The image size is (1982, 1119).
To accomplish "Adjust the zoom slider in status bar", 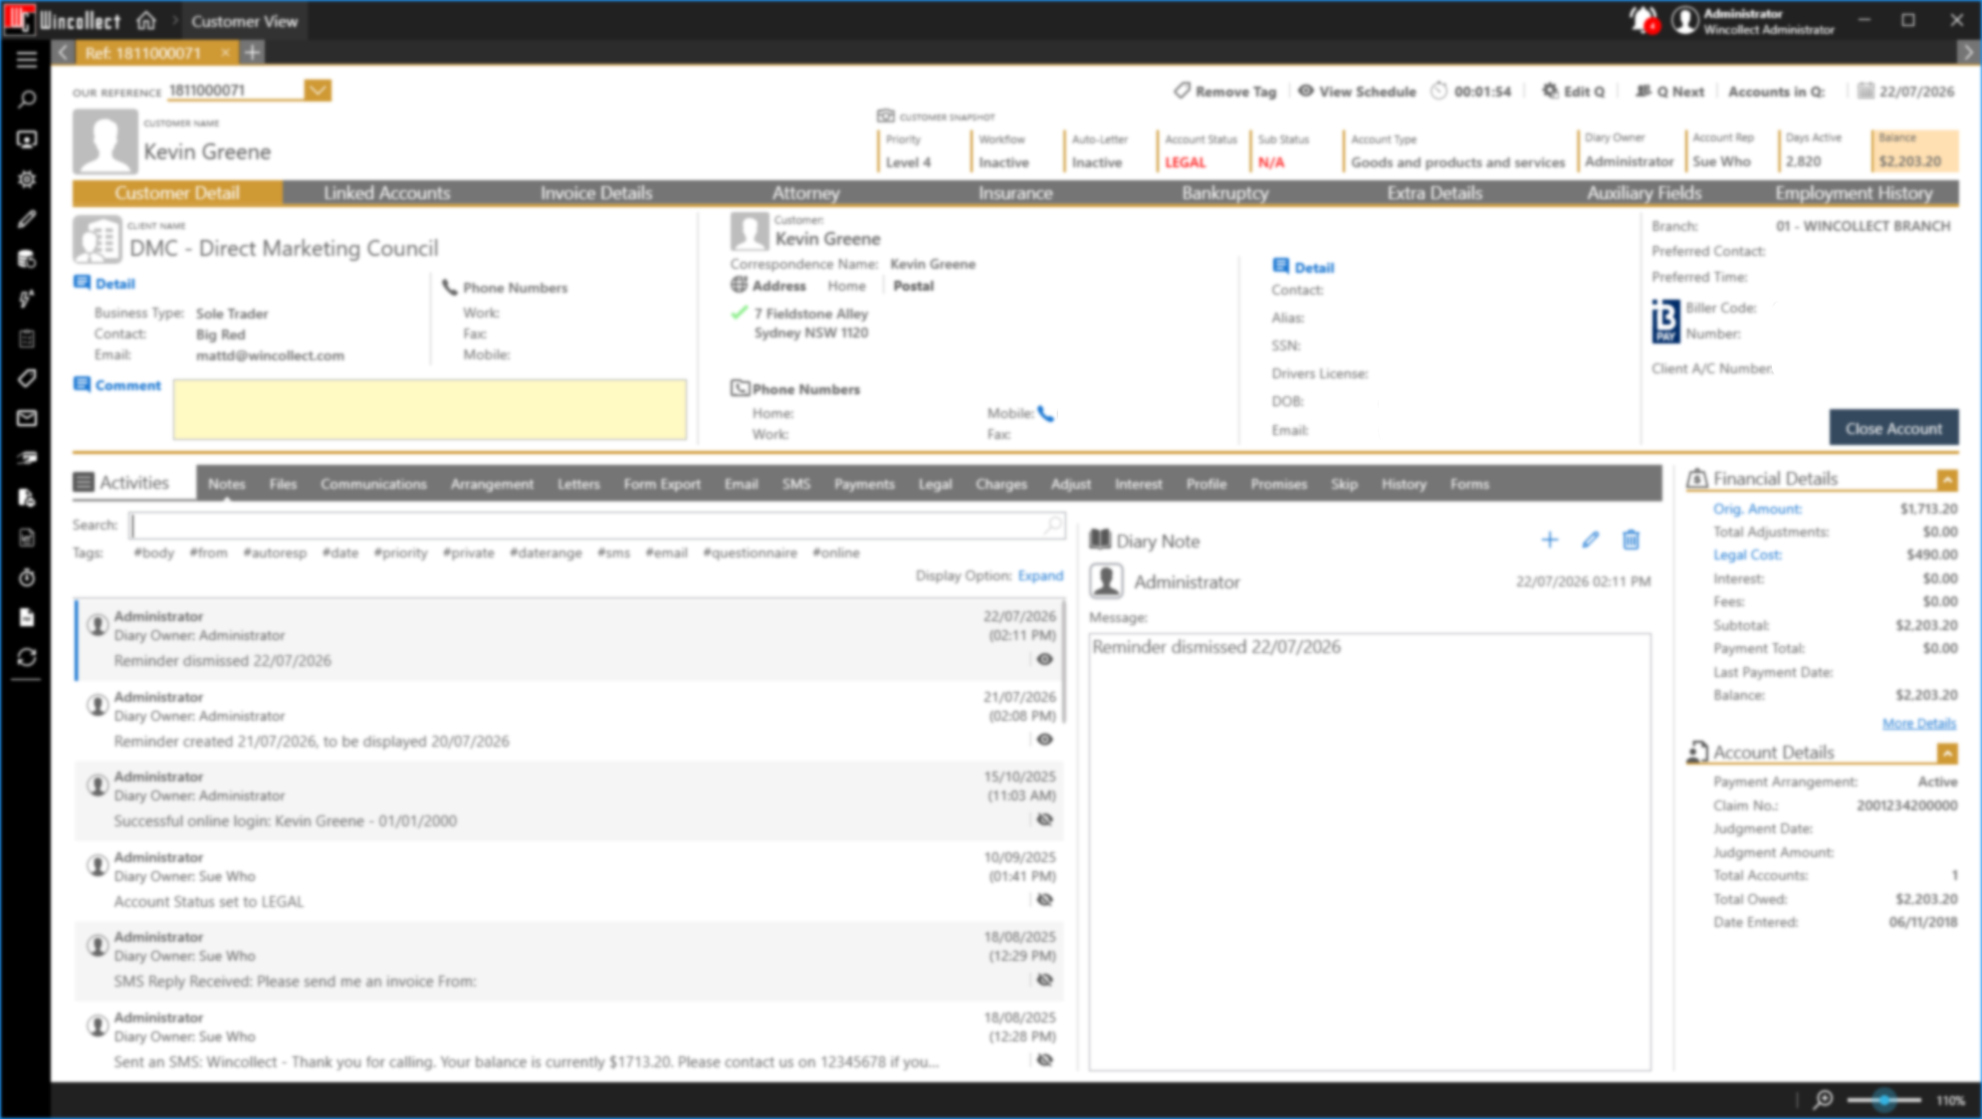I will point(1884,1100).
